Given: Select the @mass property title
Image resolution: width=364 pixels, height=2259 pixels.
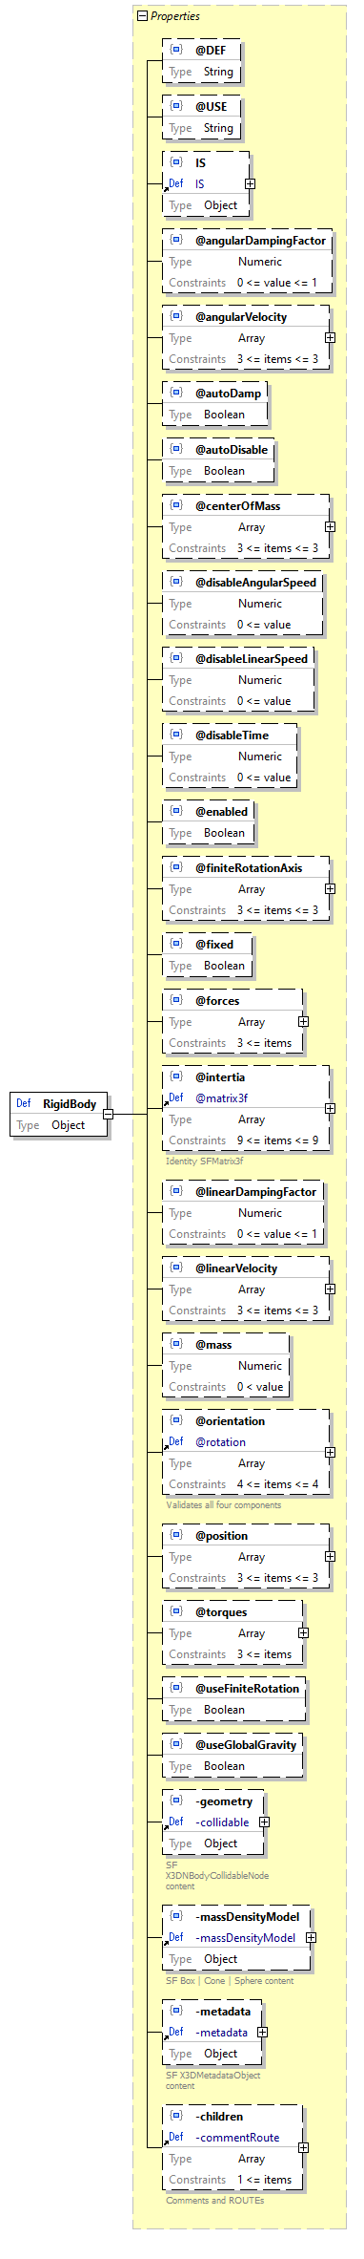Looking at the screenshot, I should (213, 1344).
